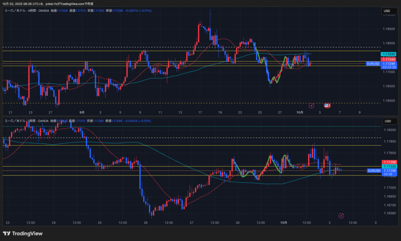This screenshot has width=401, height=241.
Task: Click the US flag economic event icon
Action: tap(327, 106)
